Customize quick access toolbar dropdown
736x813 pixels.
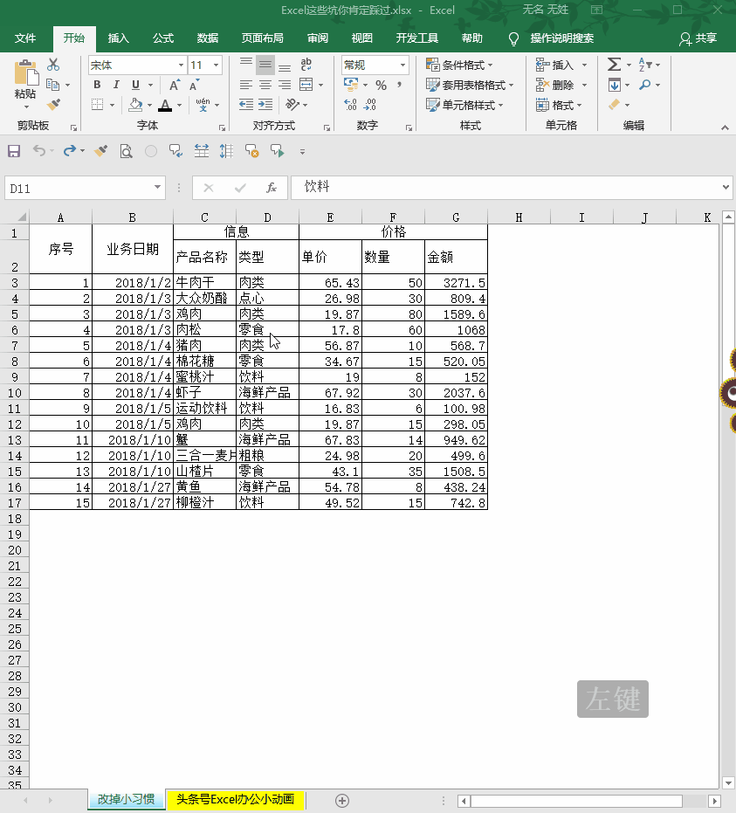302,152
